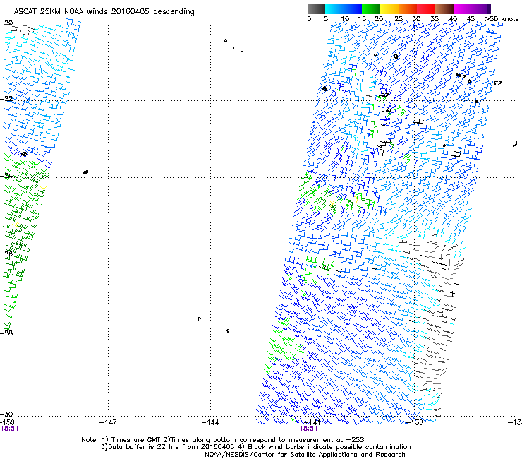
Task: Click the purple '18:54' time under -141
Action: pos(308,429)
